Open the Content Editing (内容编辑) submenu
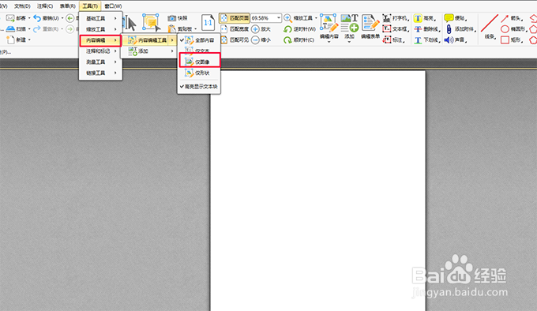 (x=100, y=40)
